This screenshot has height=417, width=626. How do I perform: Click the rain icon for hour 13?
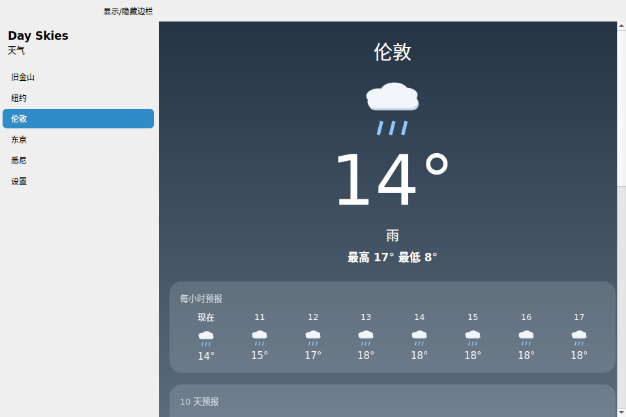pos(366,338)
